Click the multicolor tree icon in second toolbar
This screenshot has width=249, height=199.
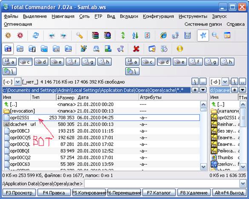[x=83, y=49]
